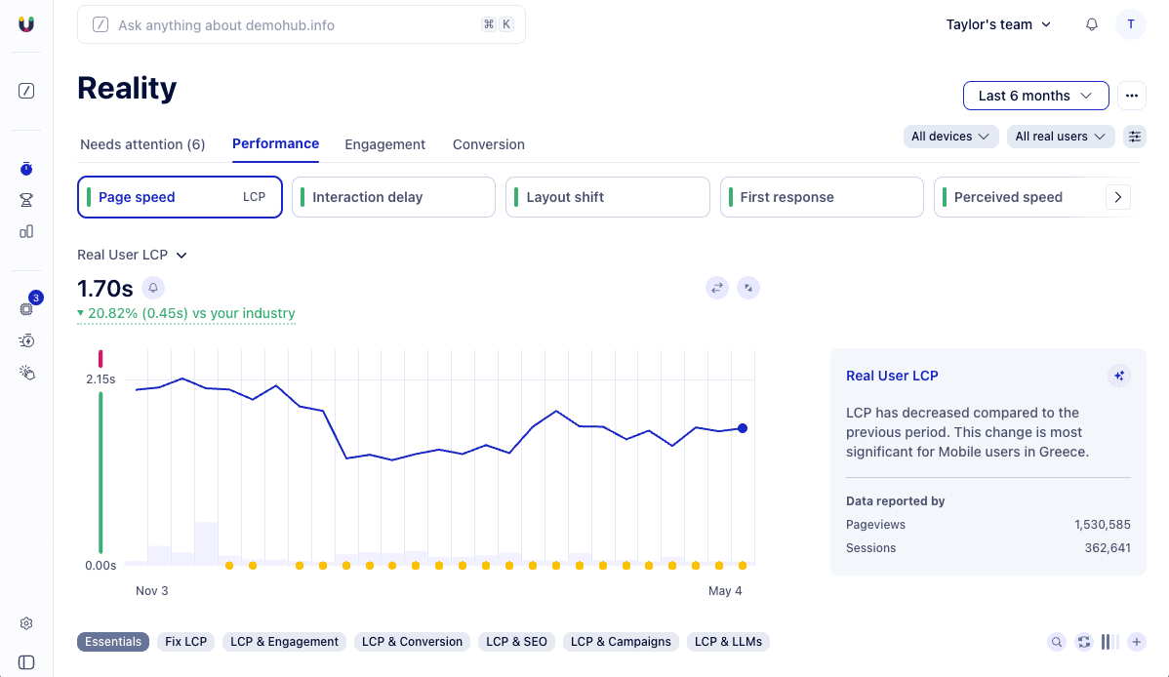This screenshot has height=677, width=1169.
Task: Click the slash icon in the search box
Action: tap(101, 24)
